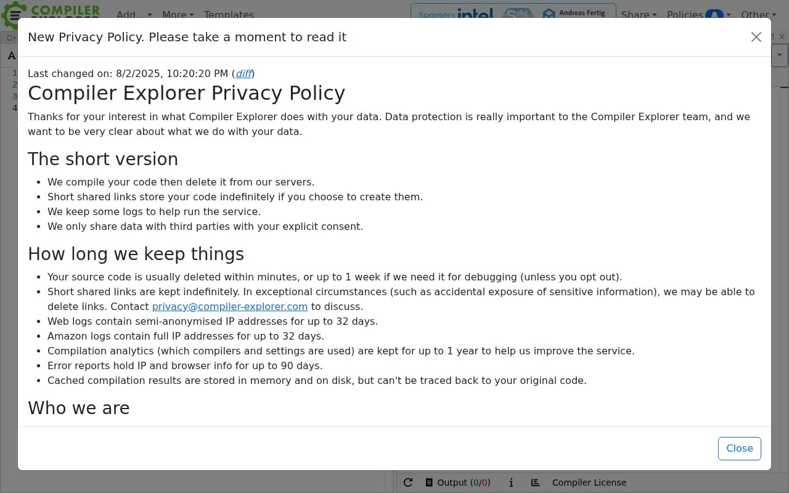Click the Close button in dialog footer
This screenshot has height=493, width=789.
(740, 449)
